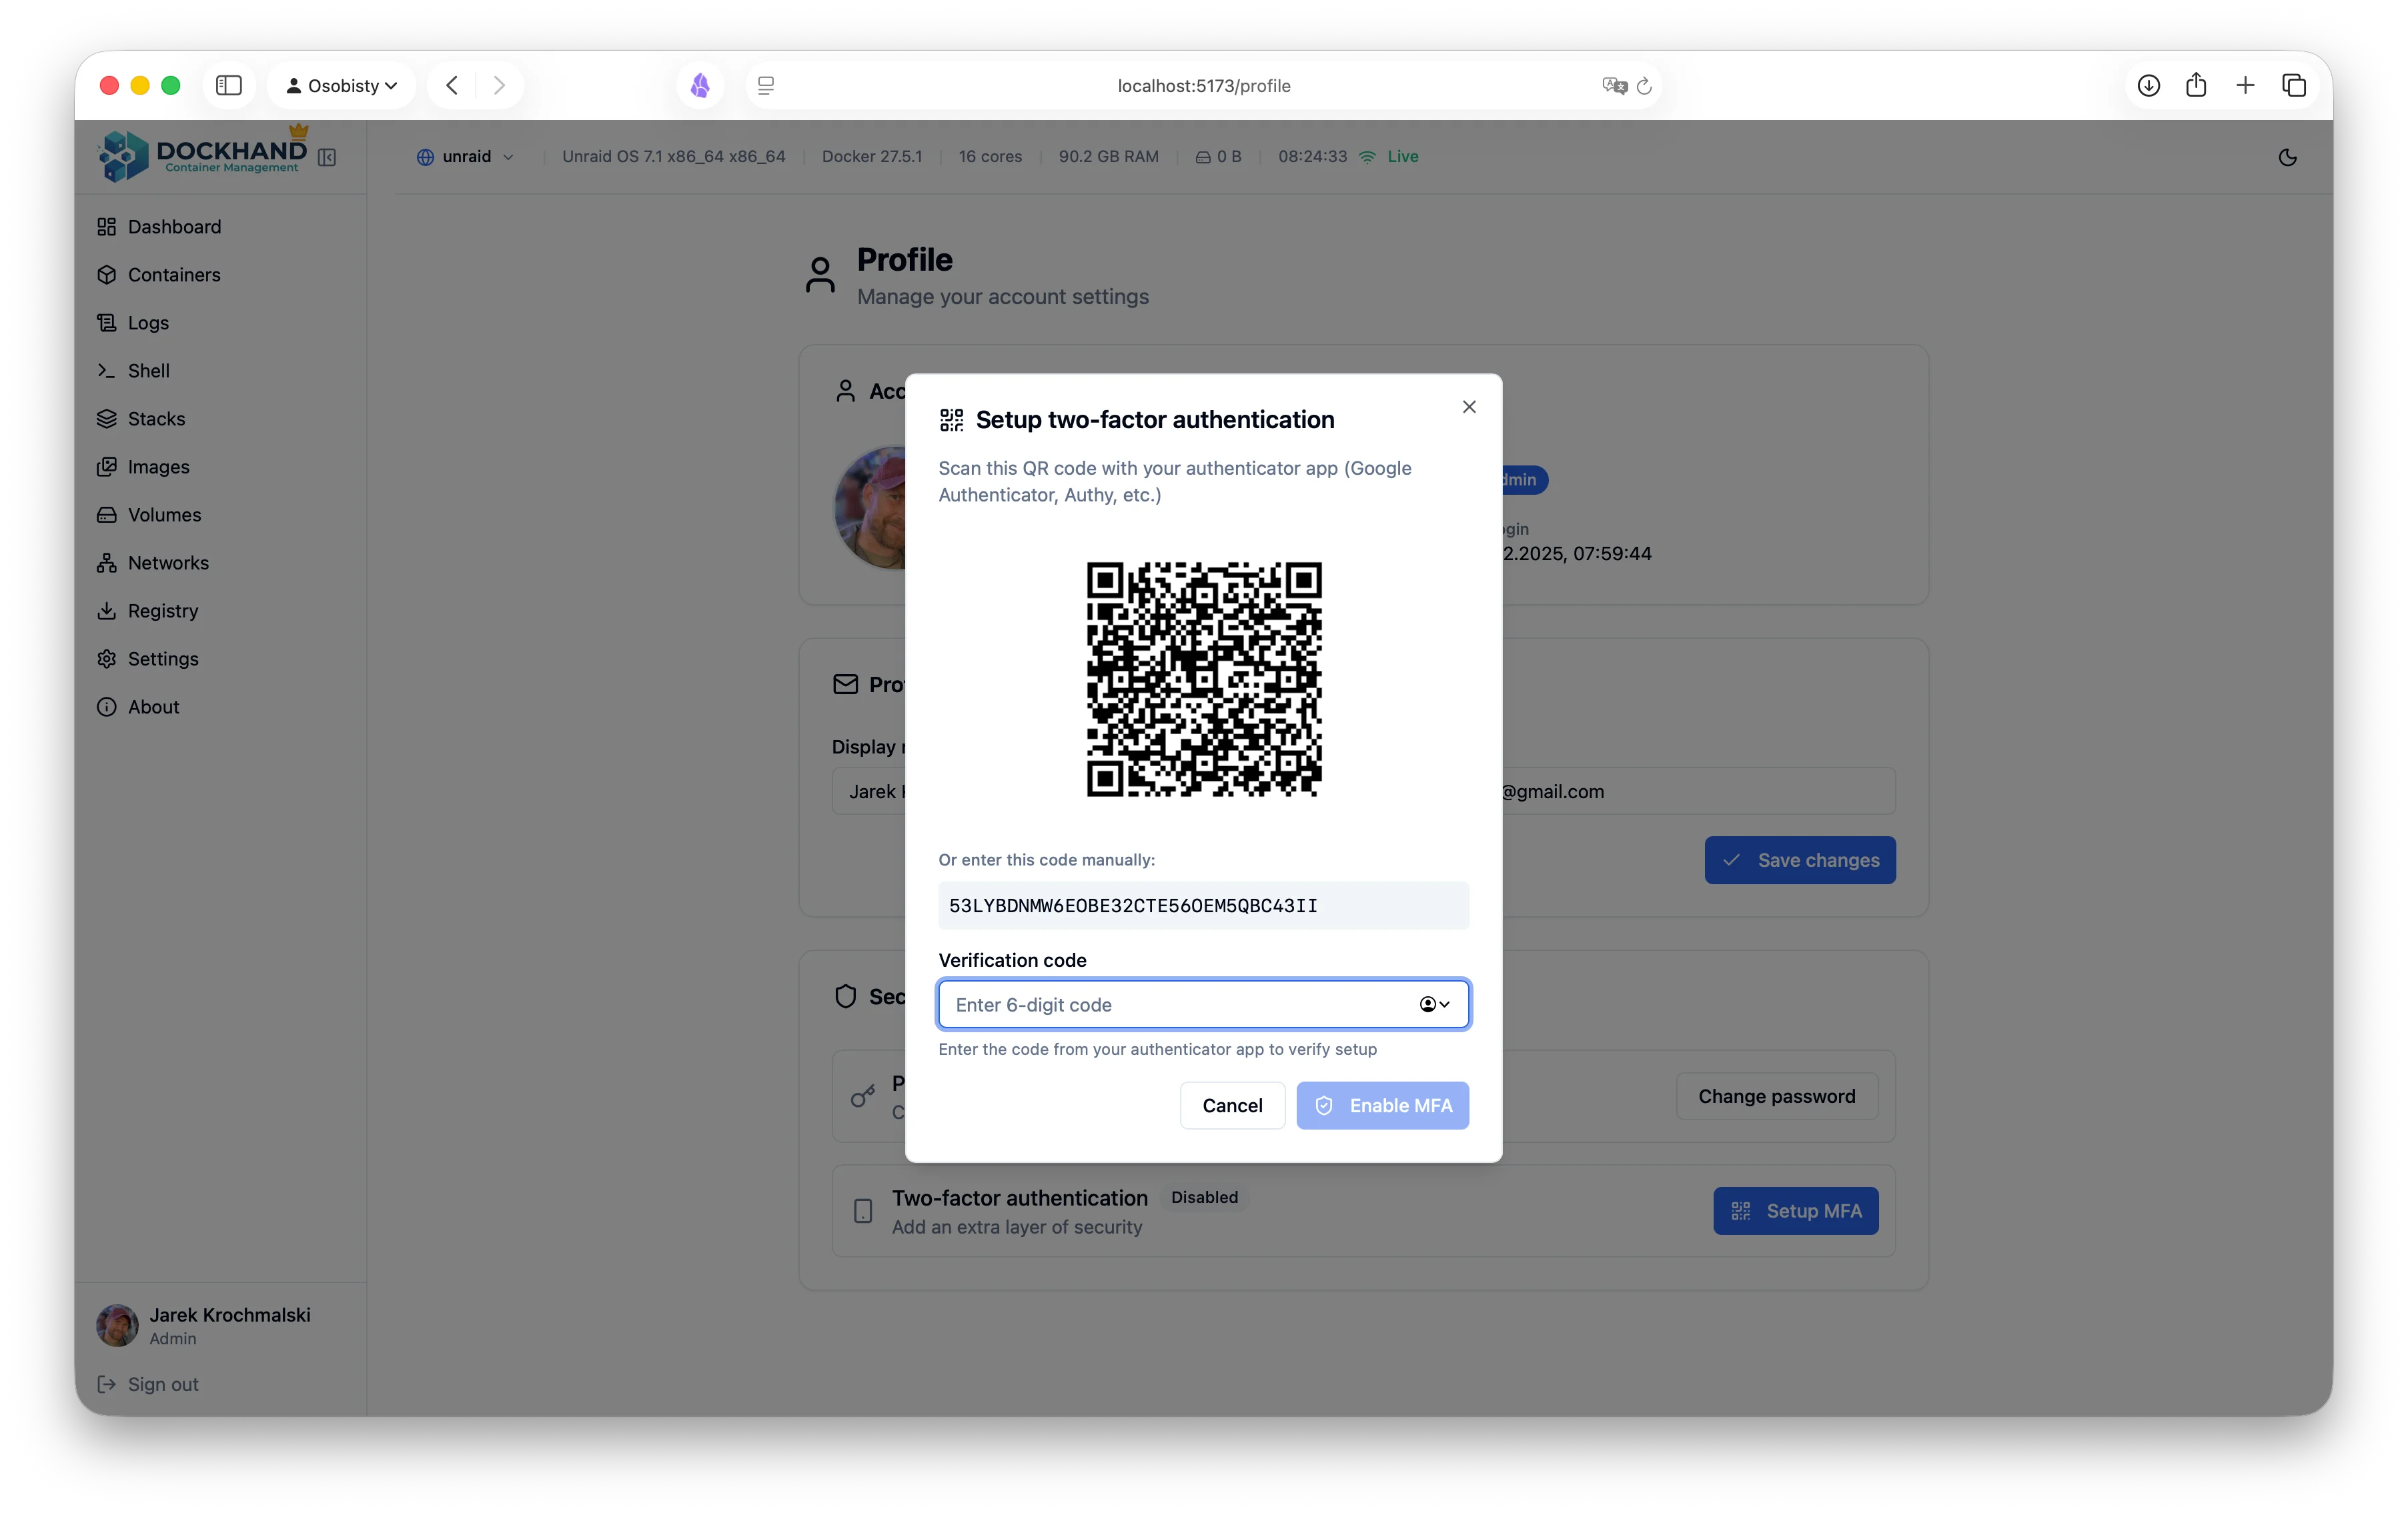Expand the unraid server dropdown
Image resolution: width=2408 pixels, height=1515 pixels.
(466, 157)
